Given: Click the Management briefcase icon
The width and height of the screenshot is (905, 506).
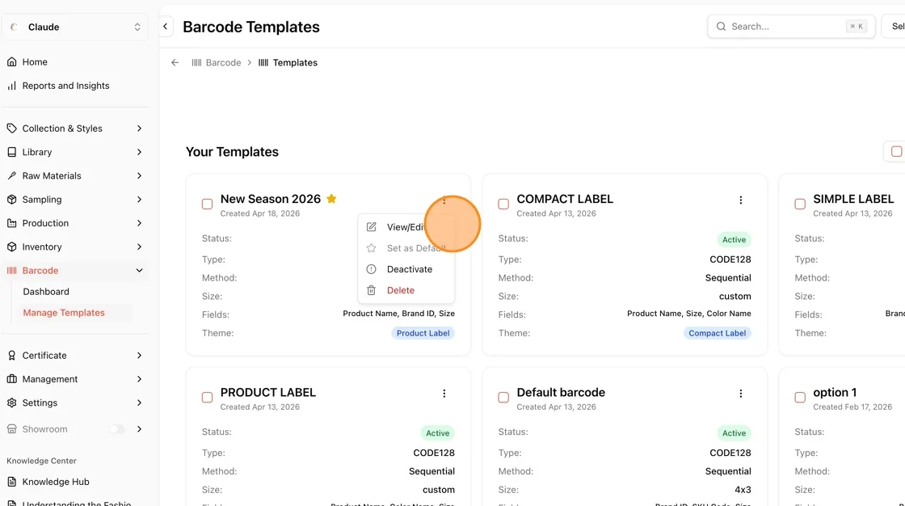Looking at the screenshot, I should click(x=11, y=379).
